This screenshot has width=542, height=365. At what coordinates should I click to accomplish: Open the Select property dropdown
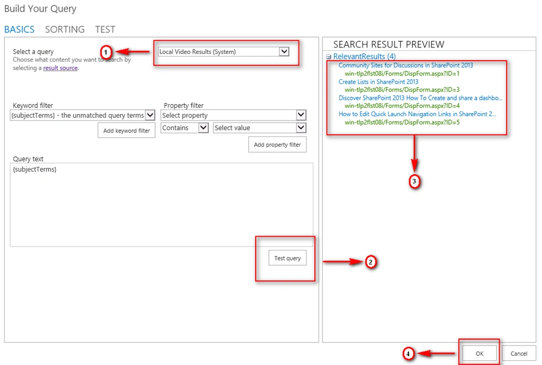point(233,115)
